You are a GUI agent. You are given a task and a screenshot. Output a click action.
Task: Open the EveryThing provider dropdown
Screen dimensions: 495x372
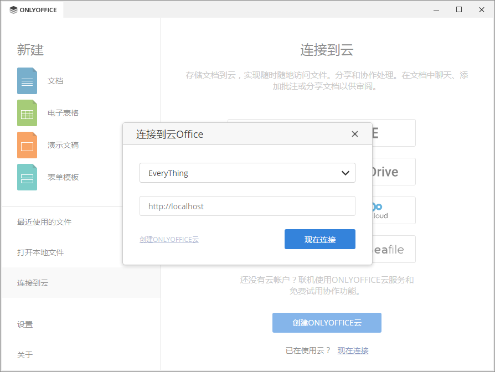pos(248,173)
